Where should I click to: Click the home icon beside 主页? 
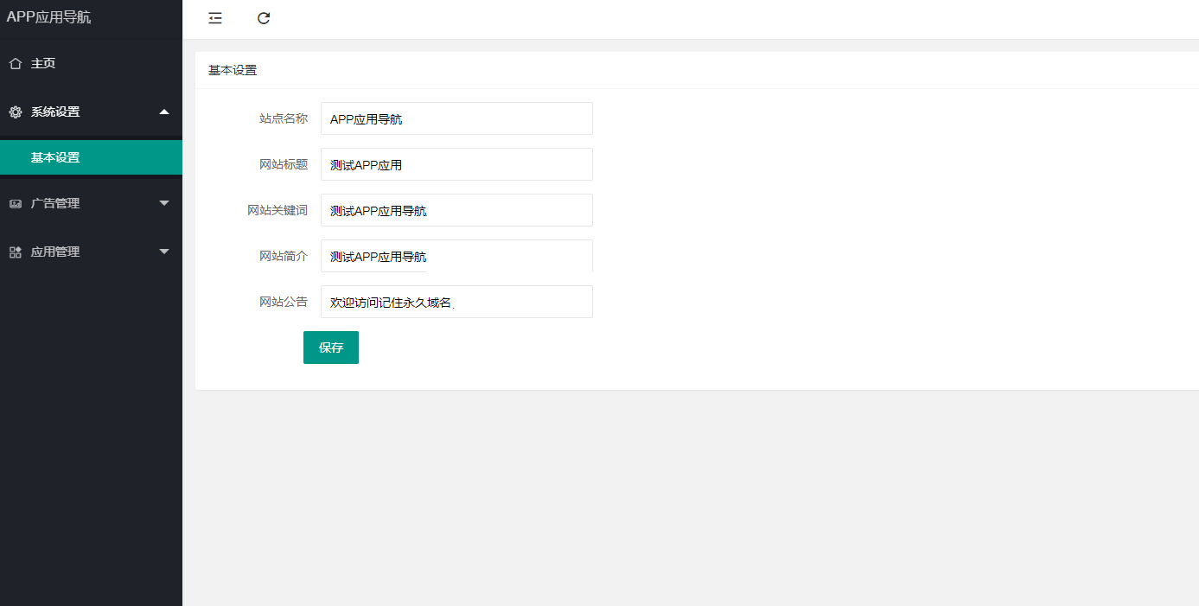15,63
